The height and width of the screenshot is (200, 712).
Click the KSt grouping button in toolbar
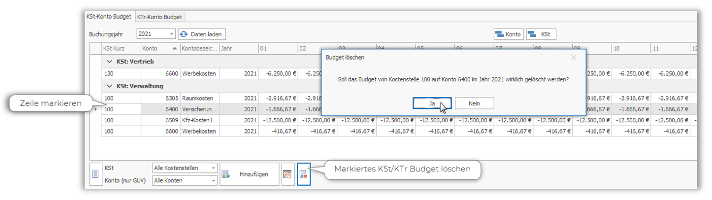click(x=541, y=34)
